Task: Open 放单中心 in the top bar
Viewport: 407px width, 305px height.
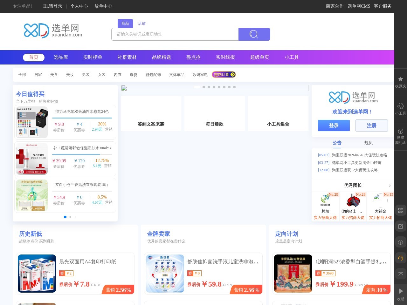Action: (103, 6)
